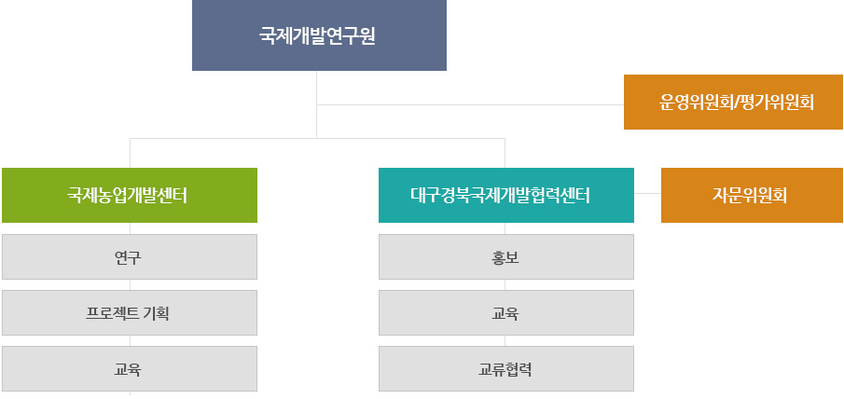This screenshot has height=399, width=844.
Task: Click line trailing below left 교육 box
Action: coord(130,394)
